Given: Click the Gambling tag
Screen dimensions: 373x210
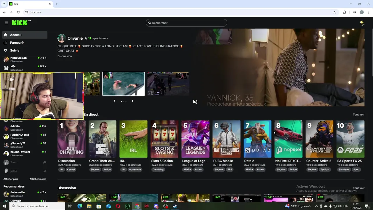Looking at the screenshot, I should [158, 169].
